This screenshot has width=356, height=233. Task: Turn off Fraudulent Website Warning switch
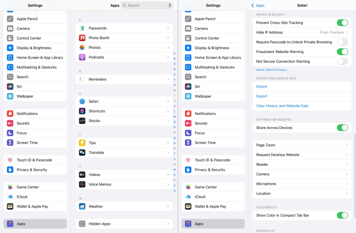342,52
